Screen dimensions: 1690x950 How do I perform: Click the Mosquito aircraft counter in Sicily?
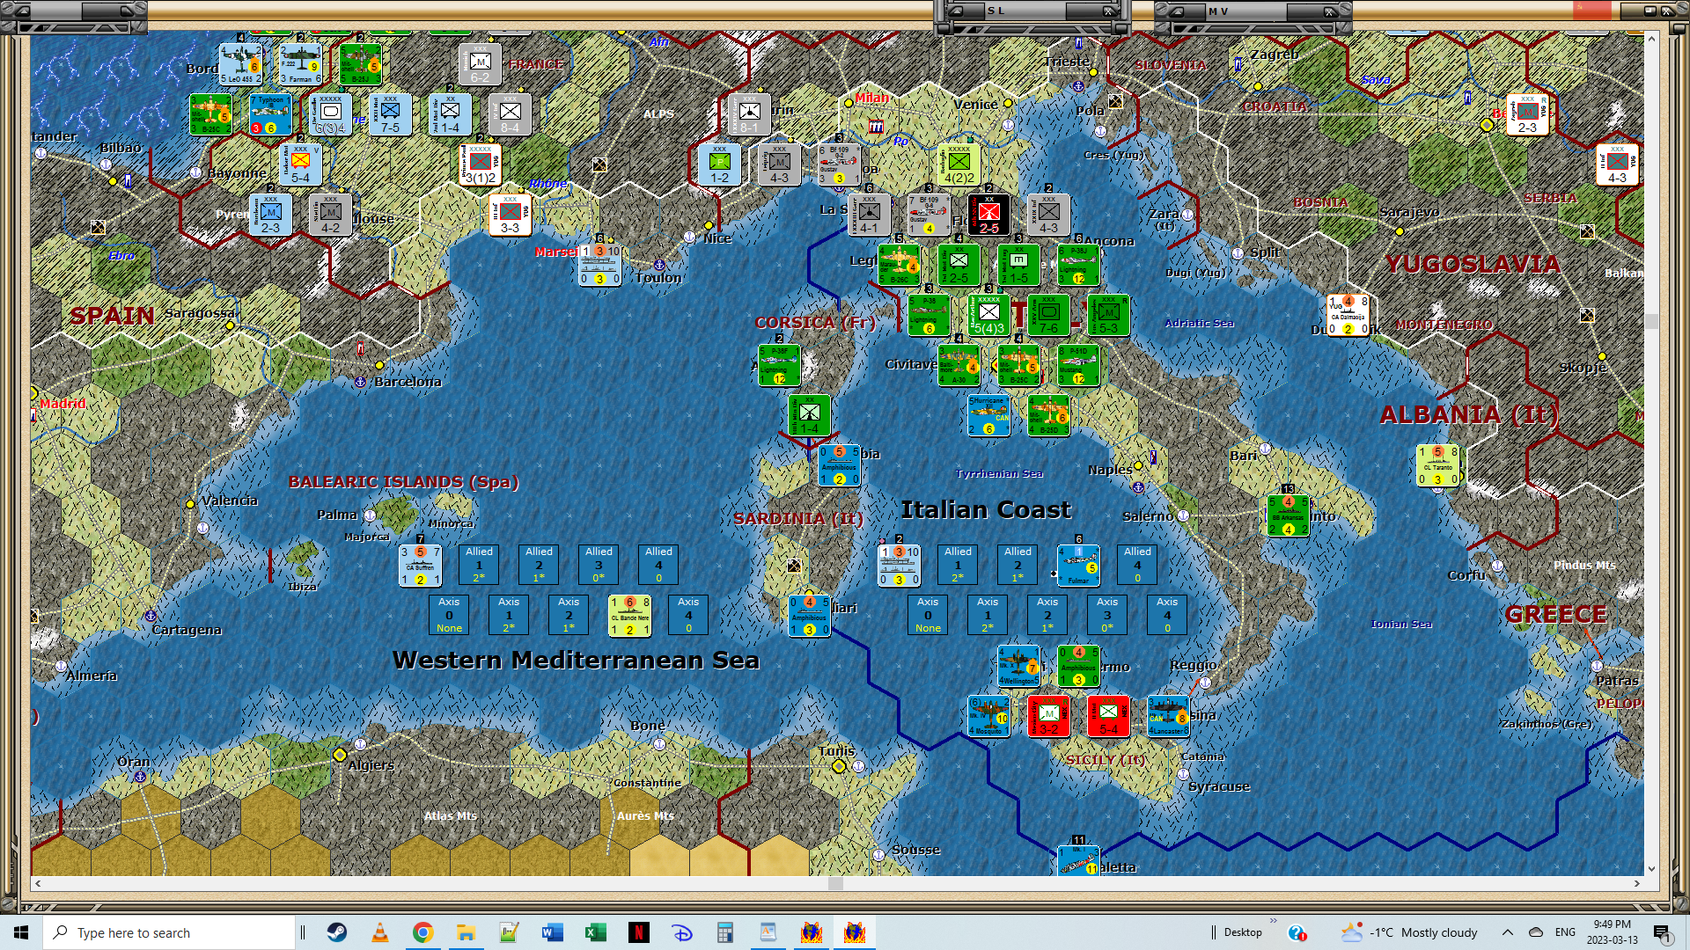point(988,716)
